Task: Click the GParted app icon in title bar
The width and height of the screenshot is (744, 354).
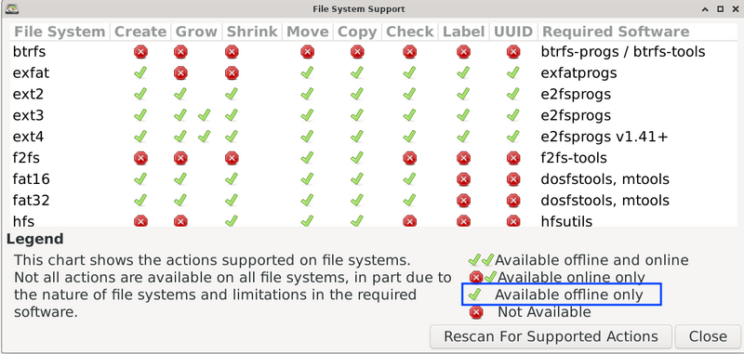Action: pos(13,8)
